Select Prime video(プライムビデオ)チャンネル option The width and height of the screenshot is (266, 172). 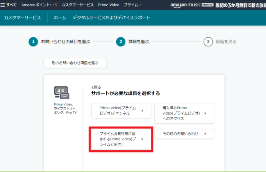121,111
